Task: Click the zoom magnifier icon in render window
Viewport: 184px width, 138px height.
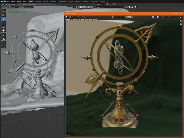Action: [x=181, y=21]
